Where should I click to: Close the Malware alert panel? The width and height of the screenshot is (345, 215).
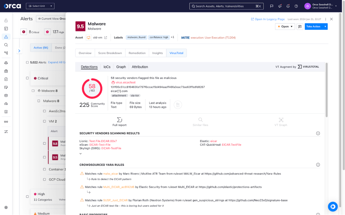coord(331,19)
